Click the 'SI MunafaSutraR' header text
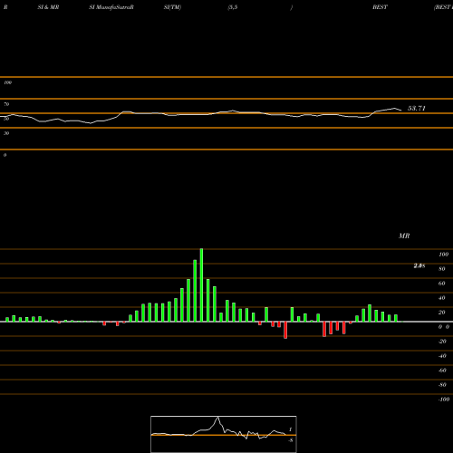The height and width of the screenshot is (453, 453). click(x=111, y=7)
